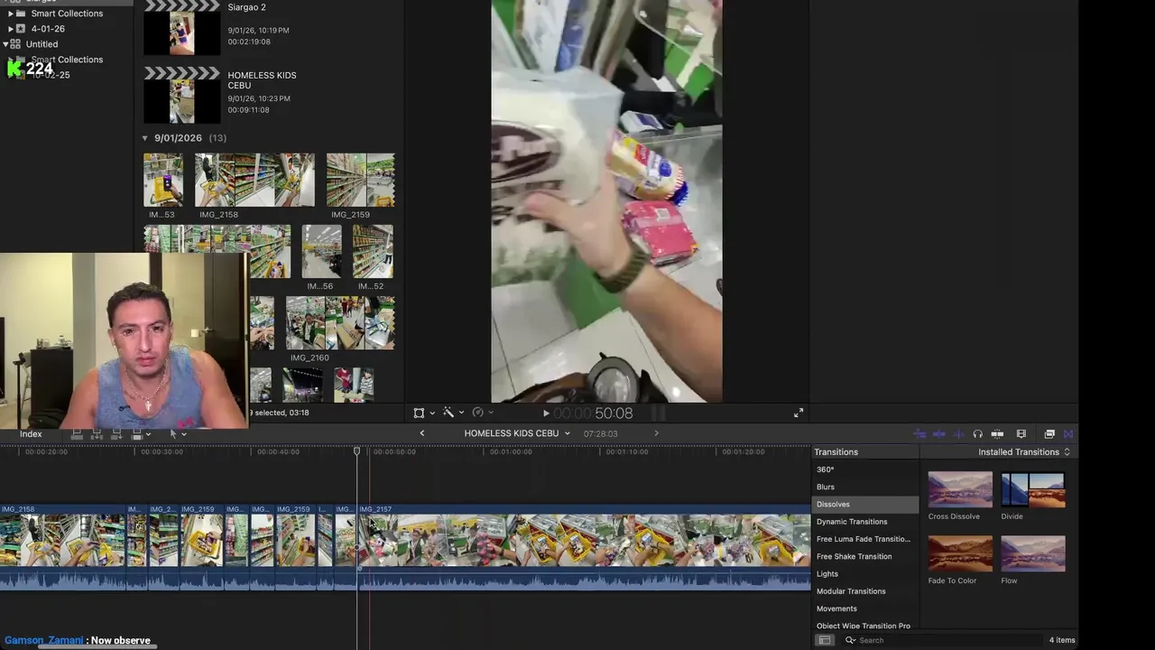The width and height of the screenshot is (1155, 650).
Task: Select the 360° transitions category
Action: pos(825,469)
